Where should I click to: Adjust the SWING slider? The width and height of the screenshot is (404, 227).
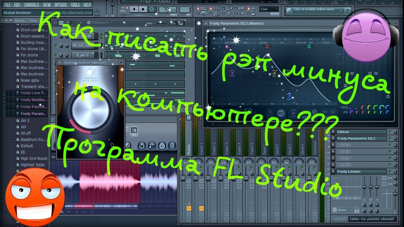click(x=160, y=23)
